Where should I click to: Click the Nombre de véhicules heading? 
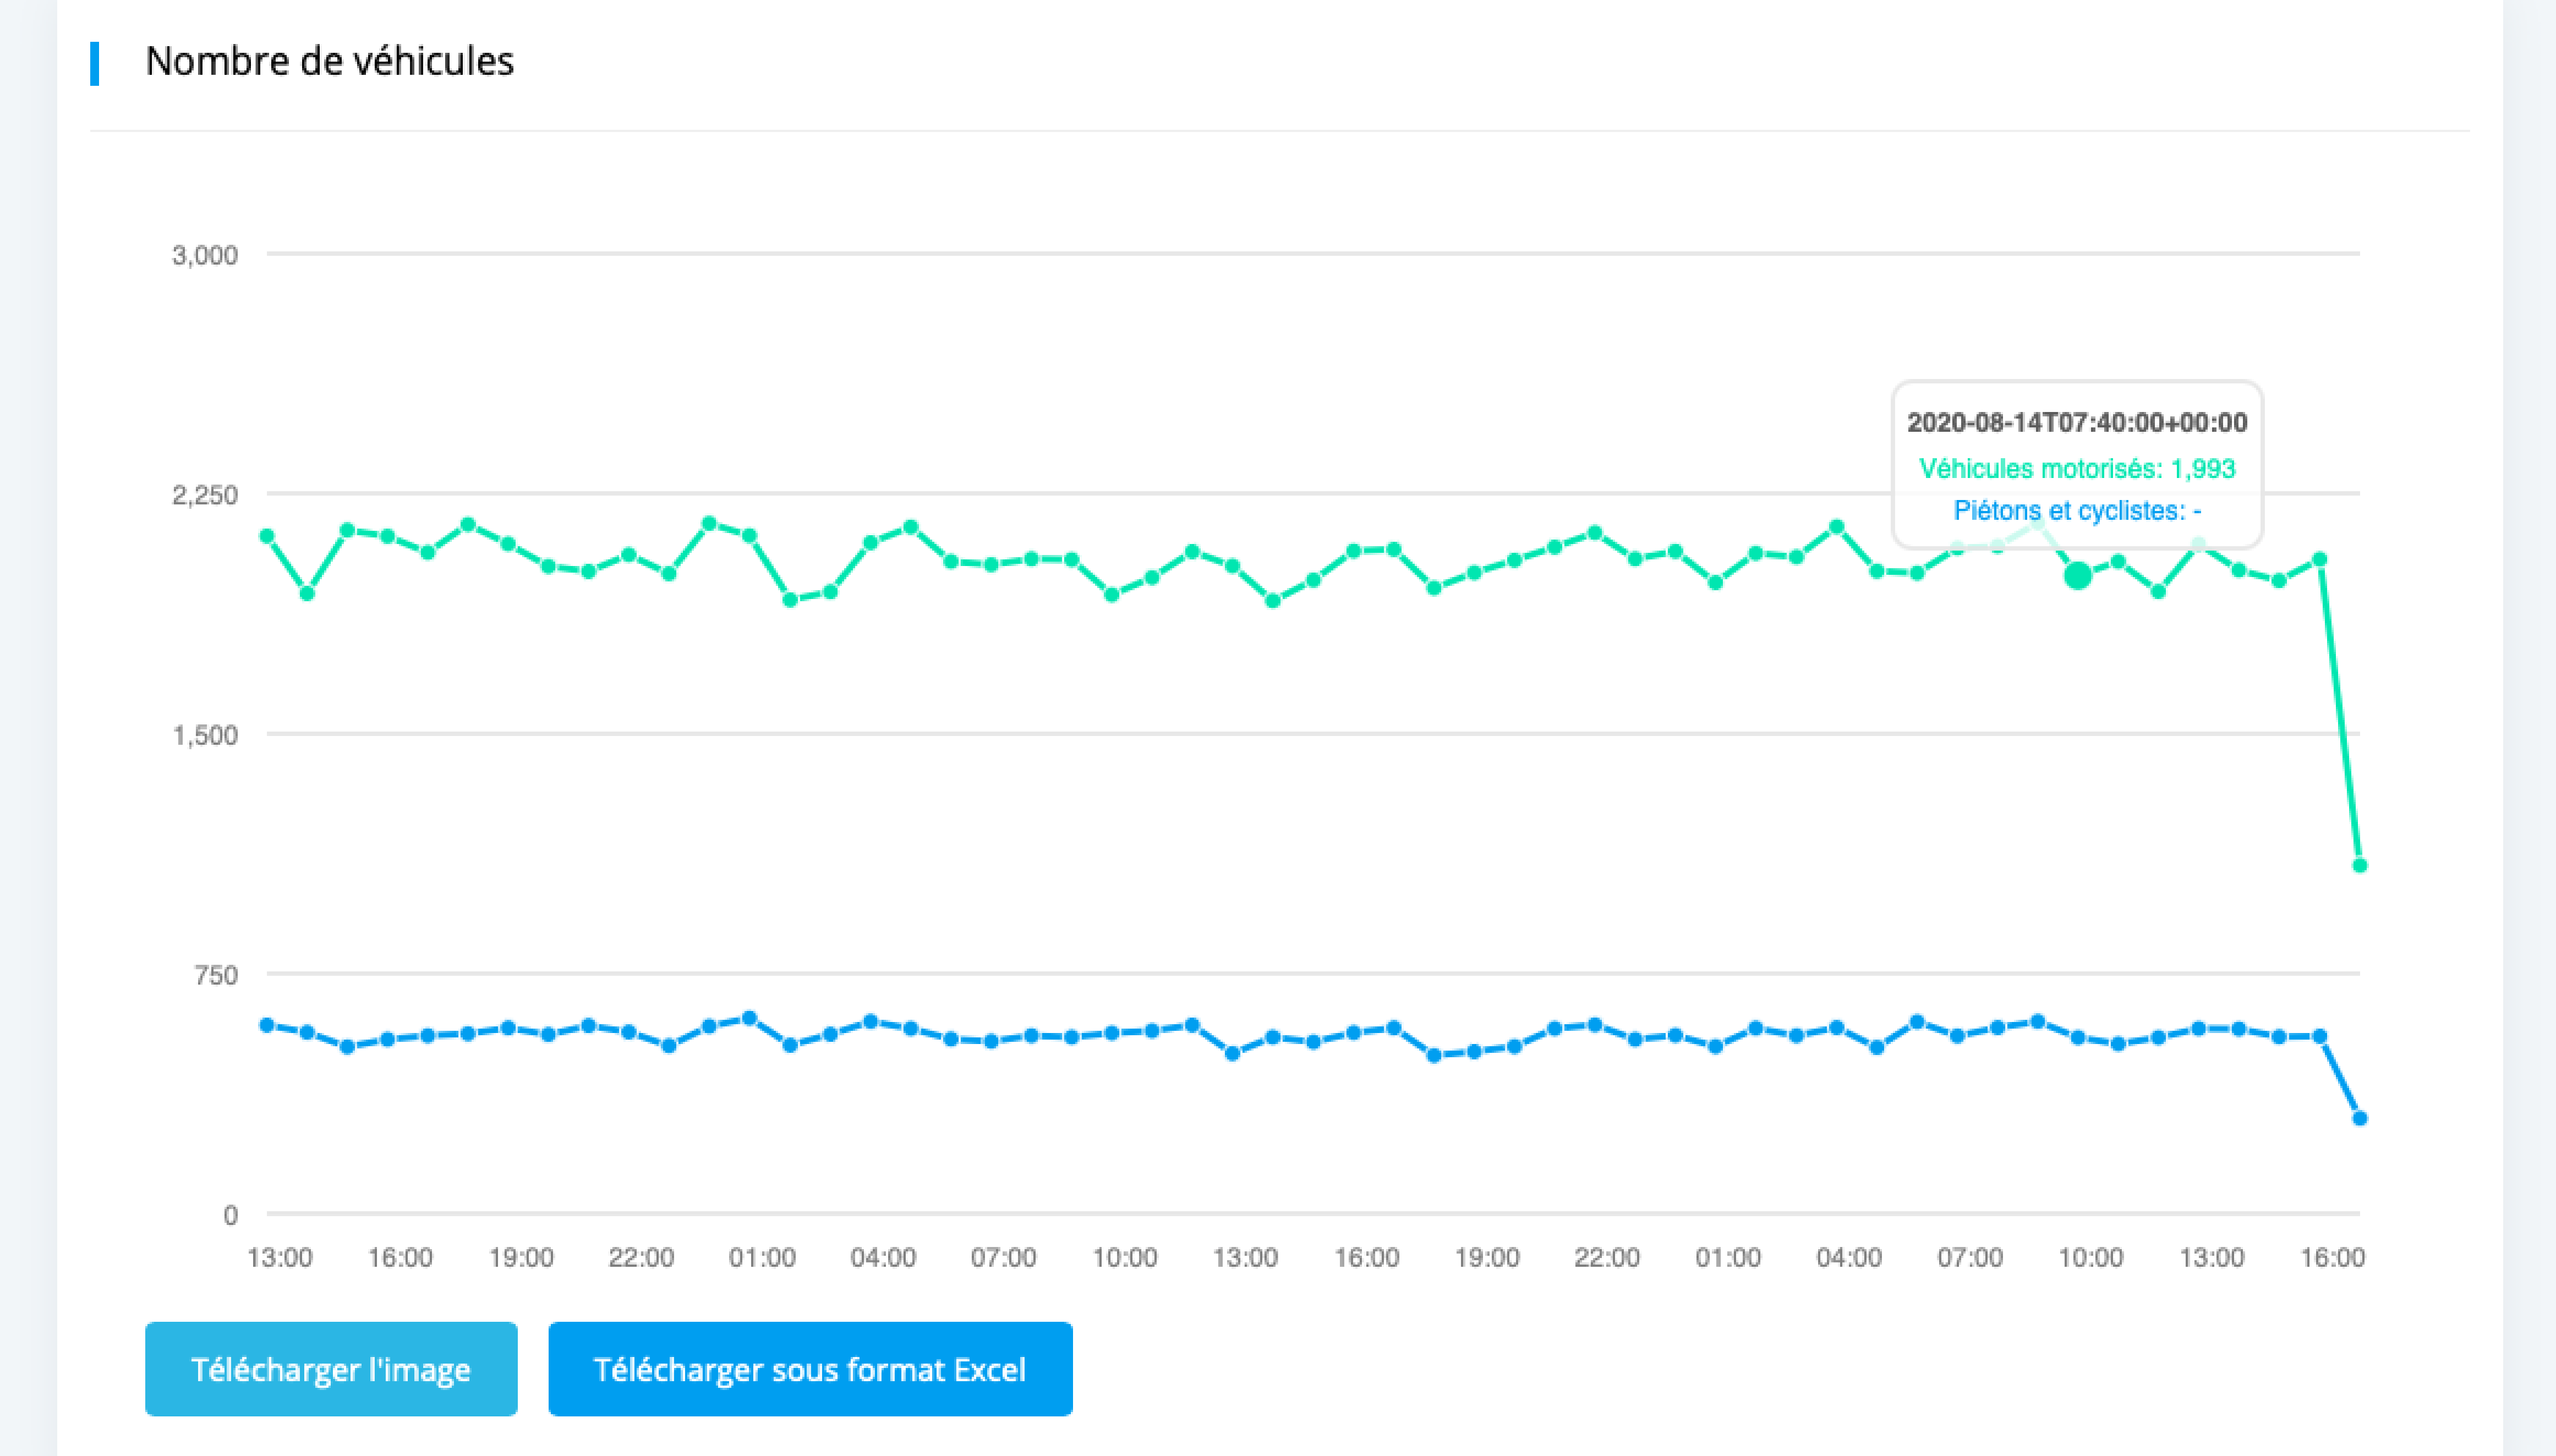click(x=329, y=62)
